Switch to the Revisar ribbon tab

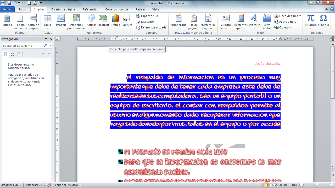140,9
